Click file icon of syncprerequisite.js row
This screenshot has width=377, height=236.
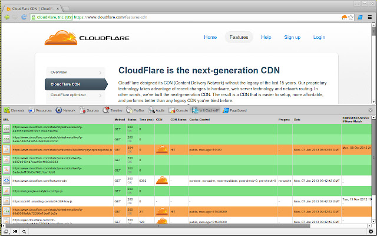[6, 149]
